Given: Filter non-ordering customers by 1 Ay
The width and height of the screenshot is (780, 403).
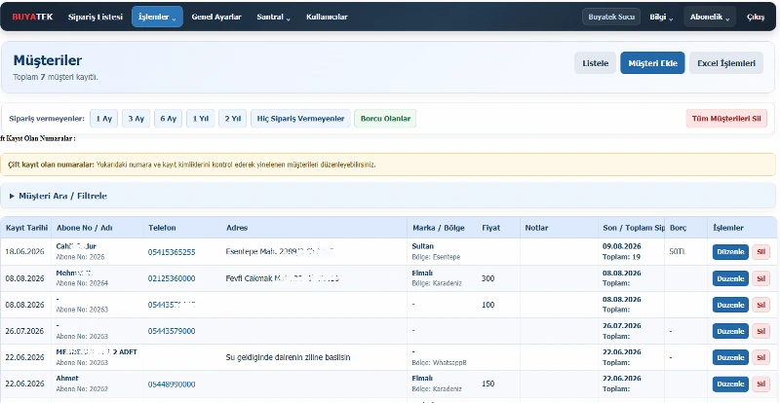Looking at the screenshot, I should tap(104, 119).
